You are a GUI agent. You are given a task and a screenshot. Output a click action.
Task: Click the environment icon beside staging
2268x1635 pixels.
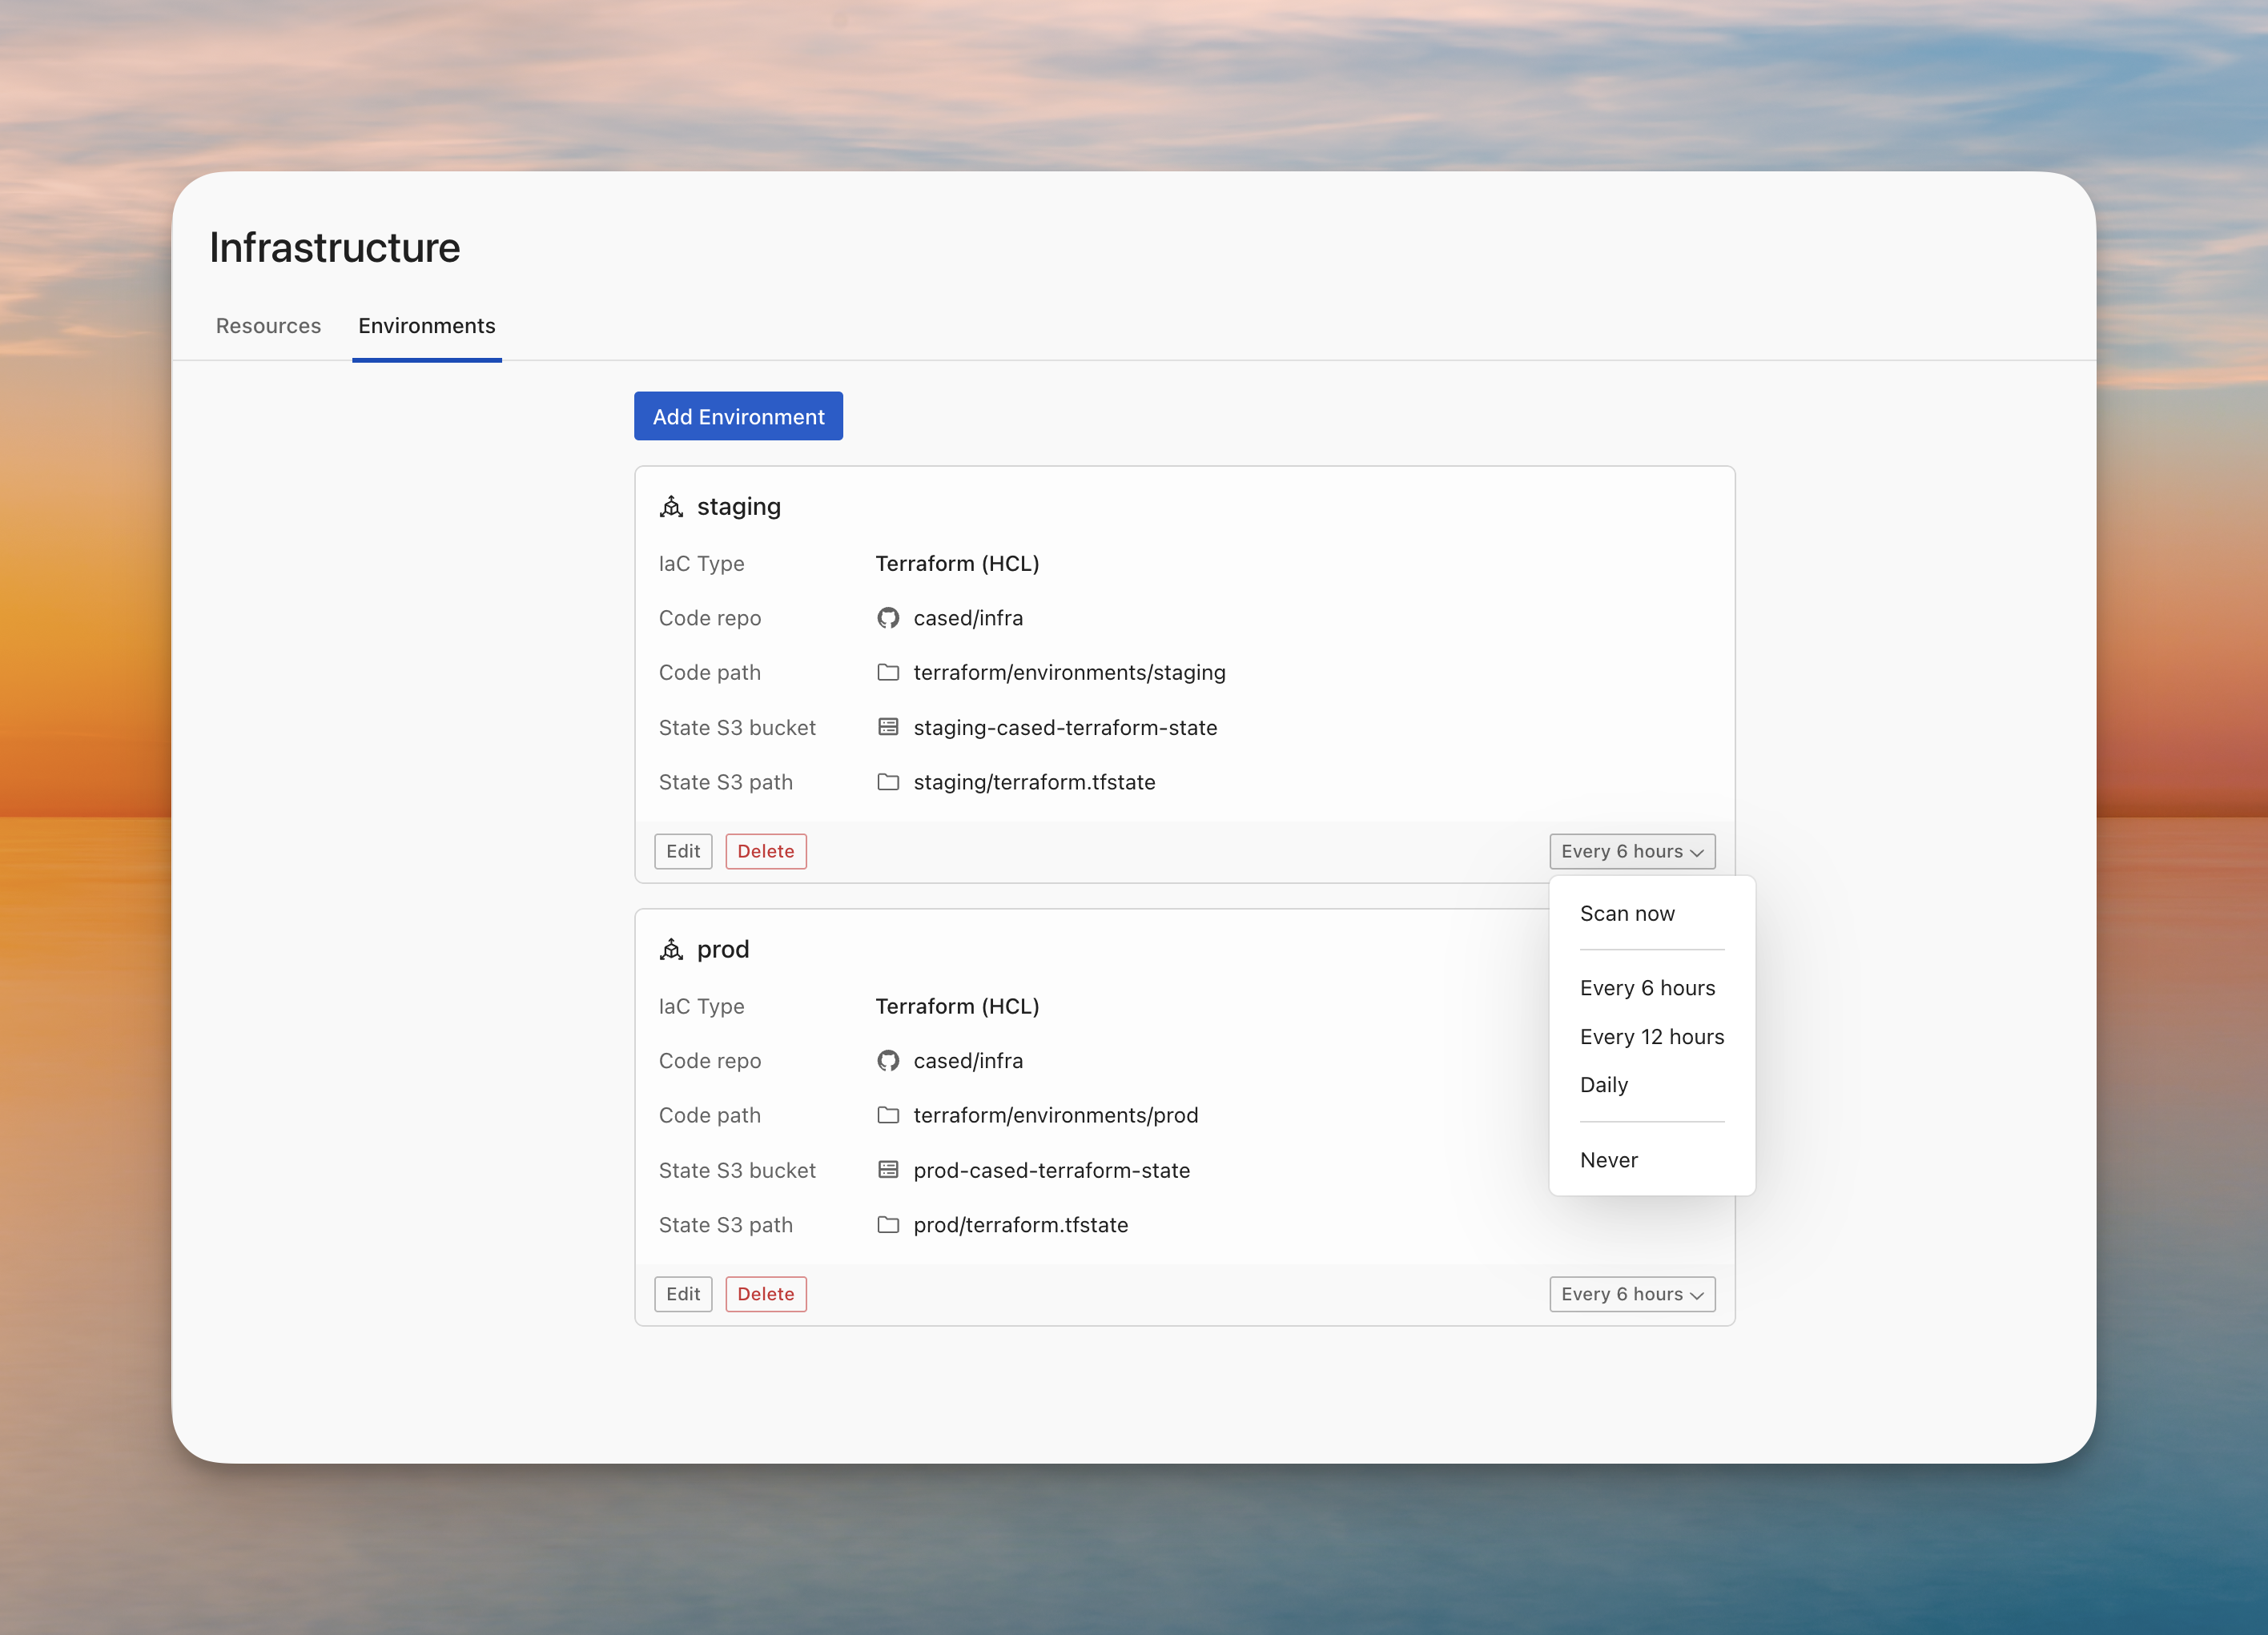point(672,507)
